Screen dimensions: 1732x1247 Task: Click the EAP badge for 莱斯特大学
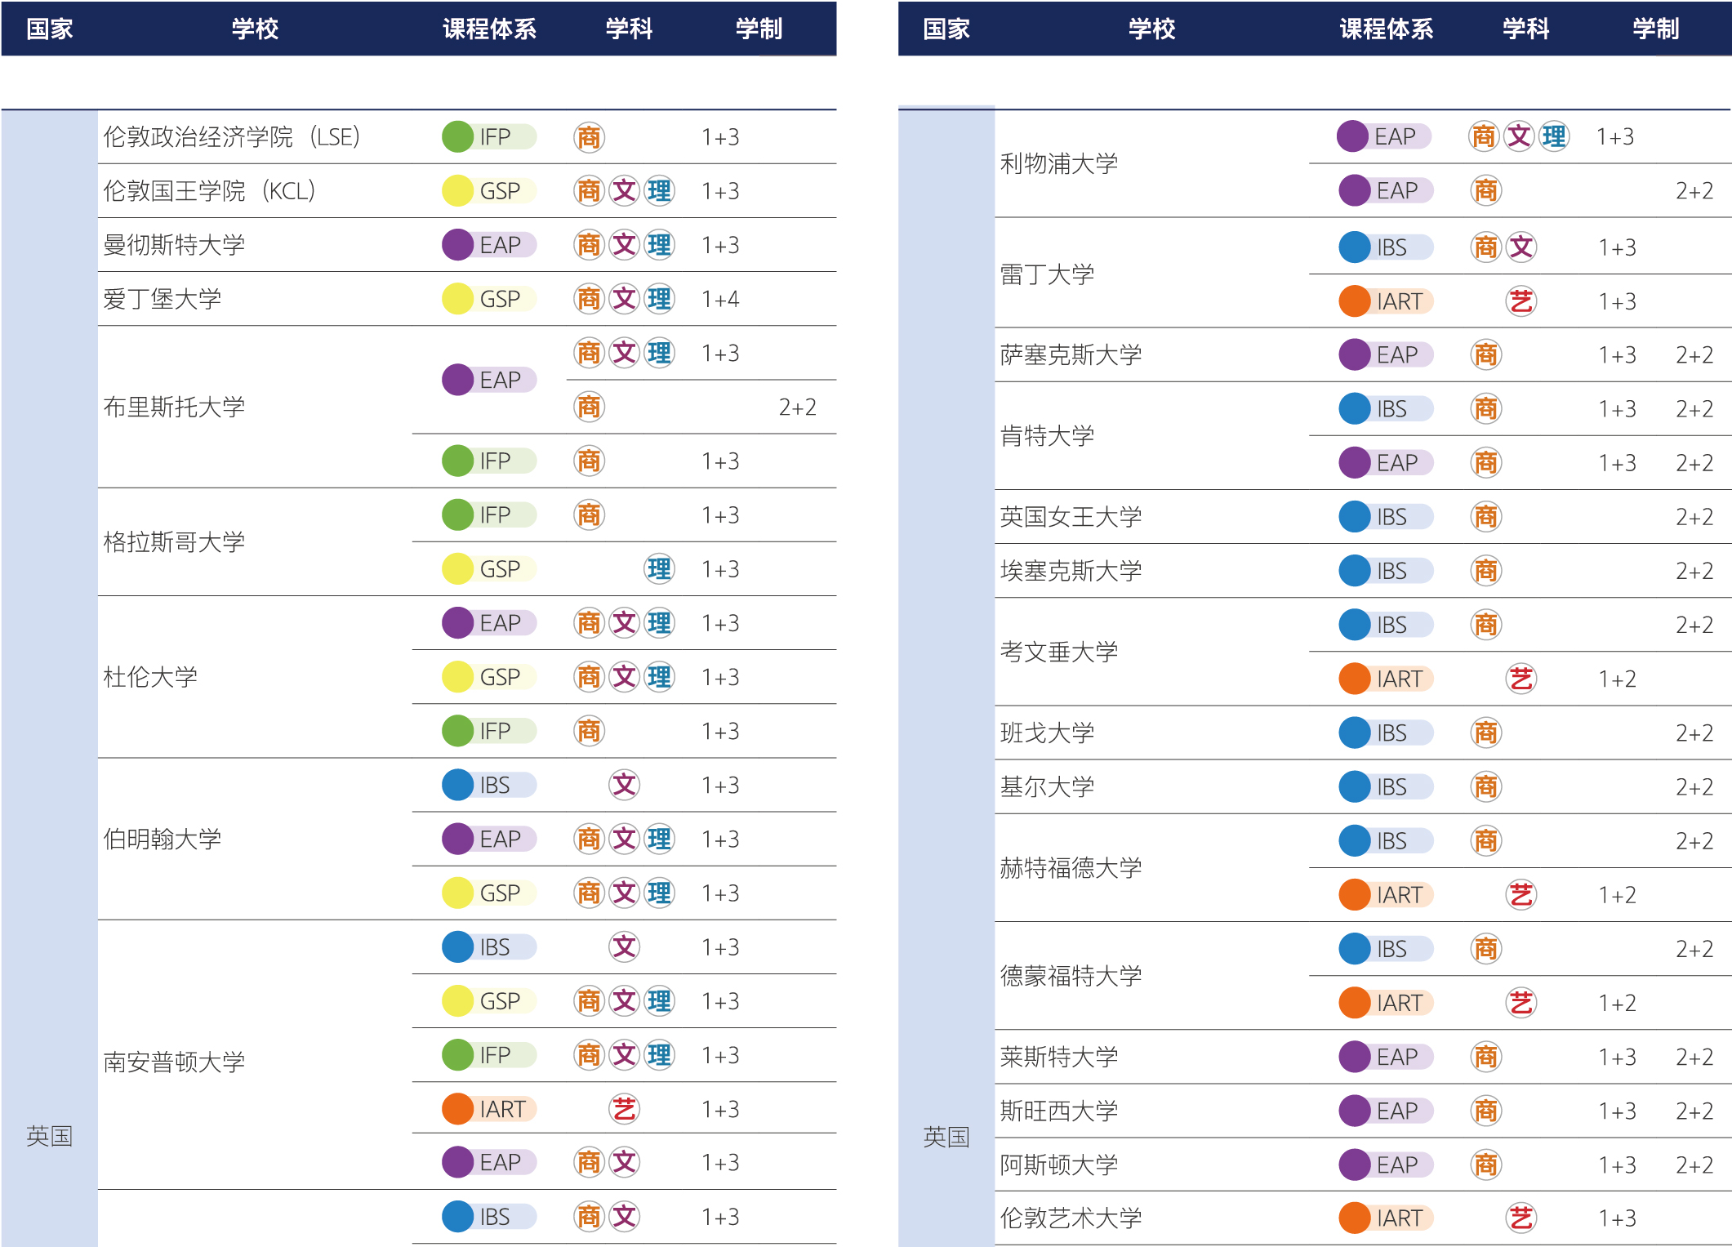click(x=1386, y=1056)
